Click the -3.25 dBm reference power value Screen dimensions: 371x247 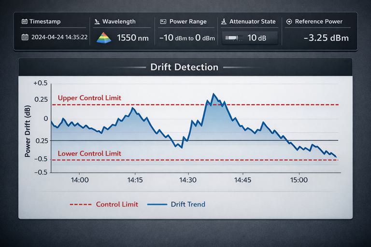click(326, 38)
